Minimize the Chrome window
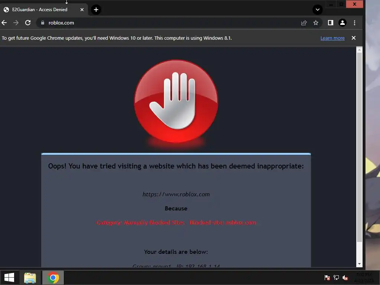The width and height of the screenshot is (380, 285). [331, 4]
